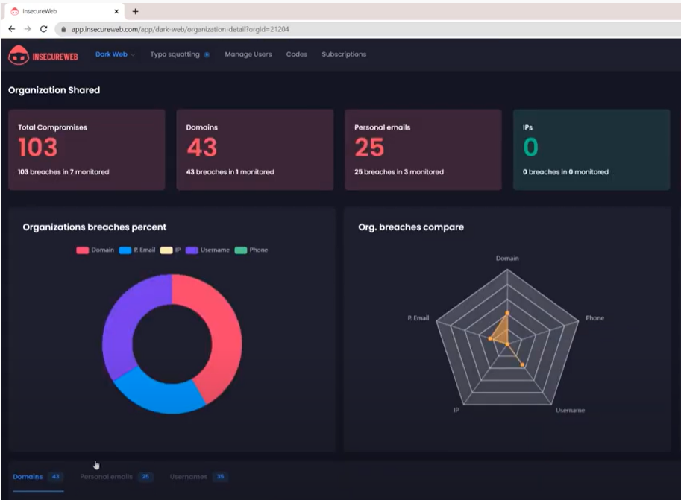Screen dimensions: 681x500
Task: Click the notification badge next to Typo squatting
Action: pyautogui.click(x=208, y=54)
